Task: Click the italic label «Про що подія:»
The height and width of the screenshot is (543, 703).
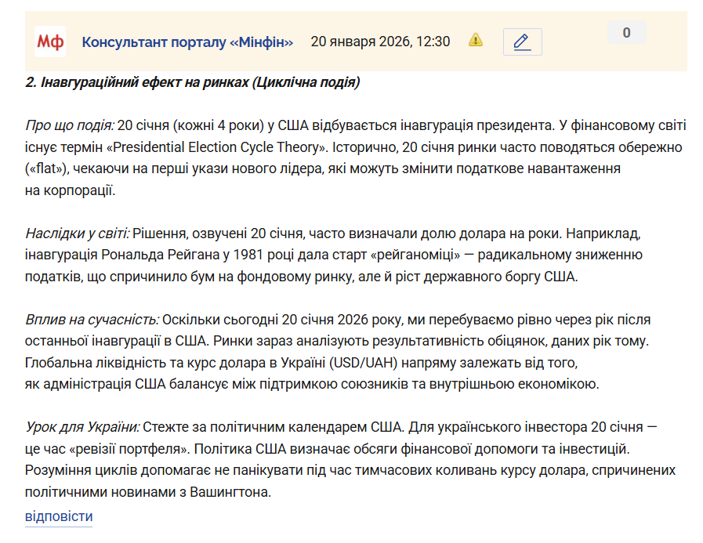Action: (x=70, y=125)
